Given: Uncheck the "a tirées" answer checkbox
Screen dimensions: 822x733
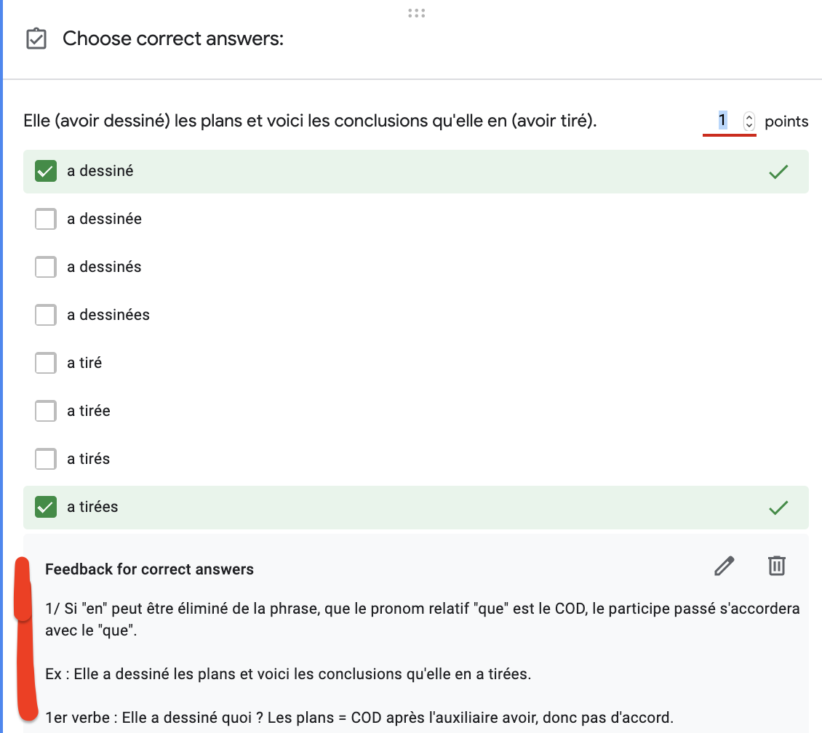Looking at the screenshot, I should (x=46, y=507).
